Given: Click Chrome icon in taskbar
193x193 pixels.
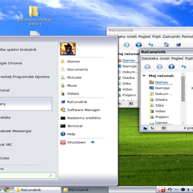Looking at the screenshot, I should point(7,190).
